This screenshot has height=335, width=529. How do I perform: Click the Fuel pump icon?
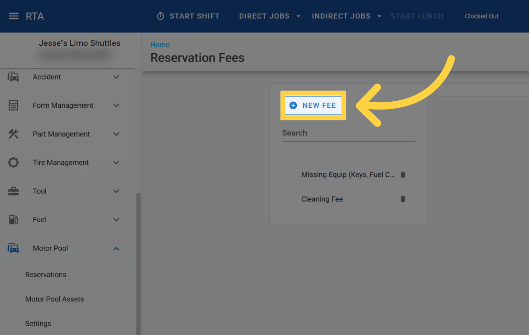pyautogui.click(x=14, y=220)
